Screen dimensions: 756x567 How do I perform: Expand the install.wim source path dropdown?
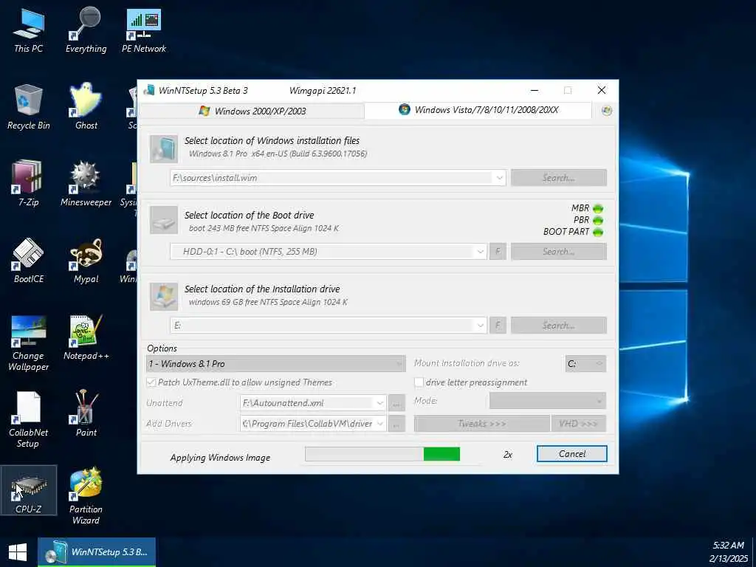coord(500,178)
